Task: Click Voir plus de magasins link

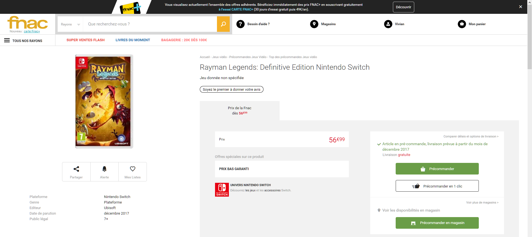Action: click(482, 202)
